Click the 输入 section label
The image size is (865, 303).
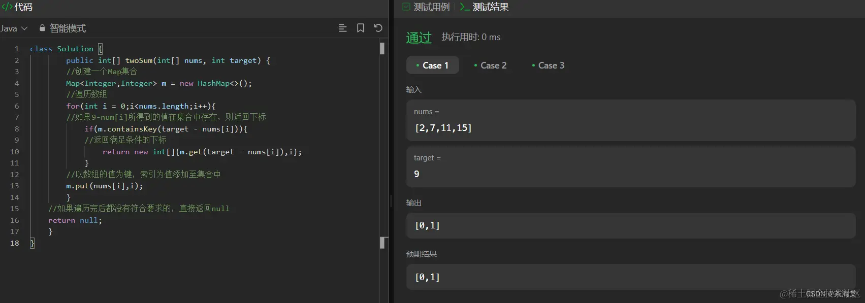(x=414, y=90)
